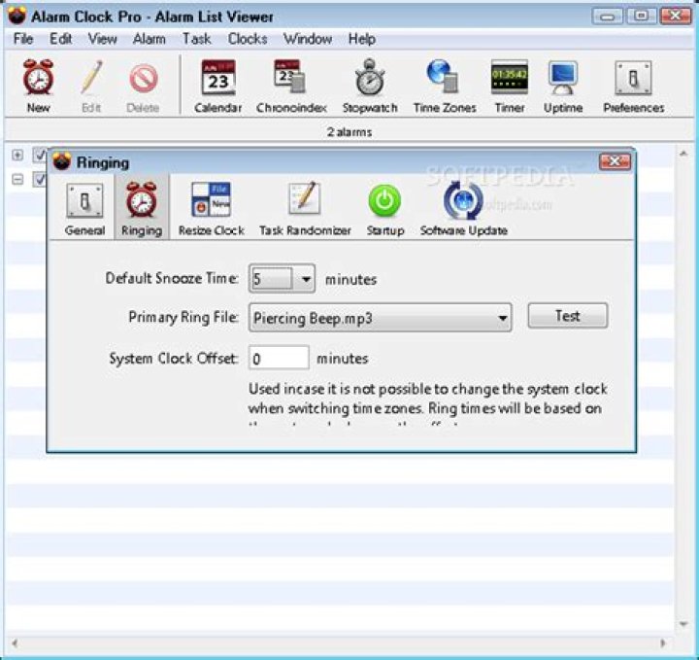Image resolution: width=699 pixels, height=660 pixels.
Task: Show the Uptime monitor
Action: coord(563,86)
